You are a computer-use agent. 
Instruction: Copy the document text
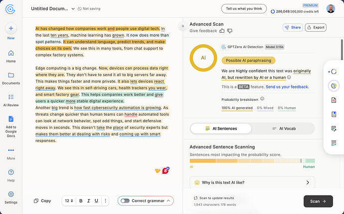point(42,201)
